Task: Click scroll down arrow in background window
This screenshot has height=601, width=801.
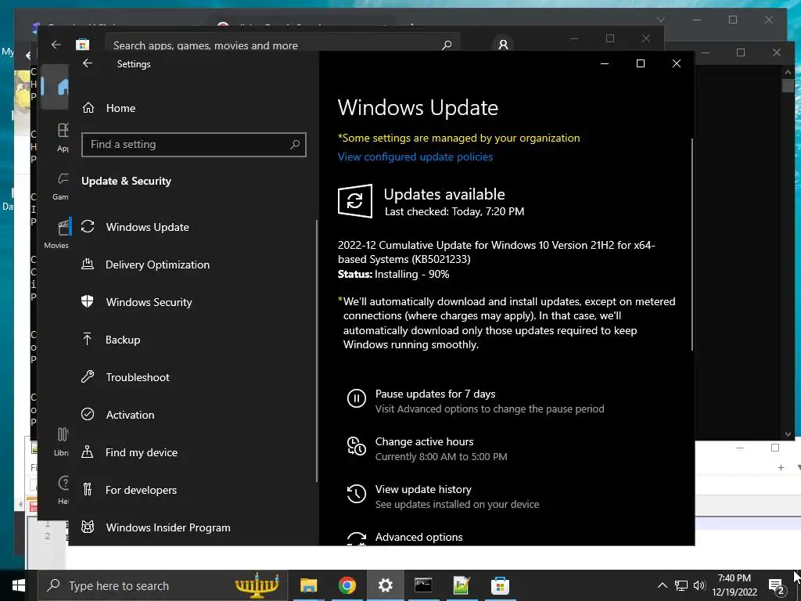Action: coord(788,434)
